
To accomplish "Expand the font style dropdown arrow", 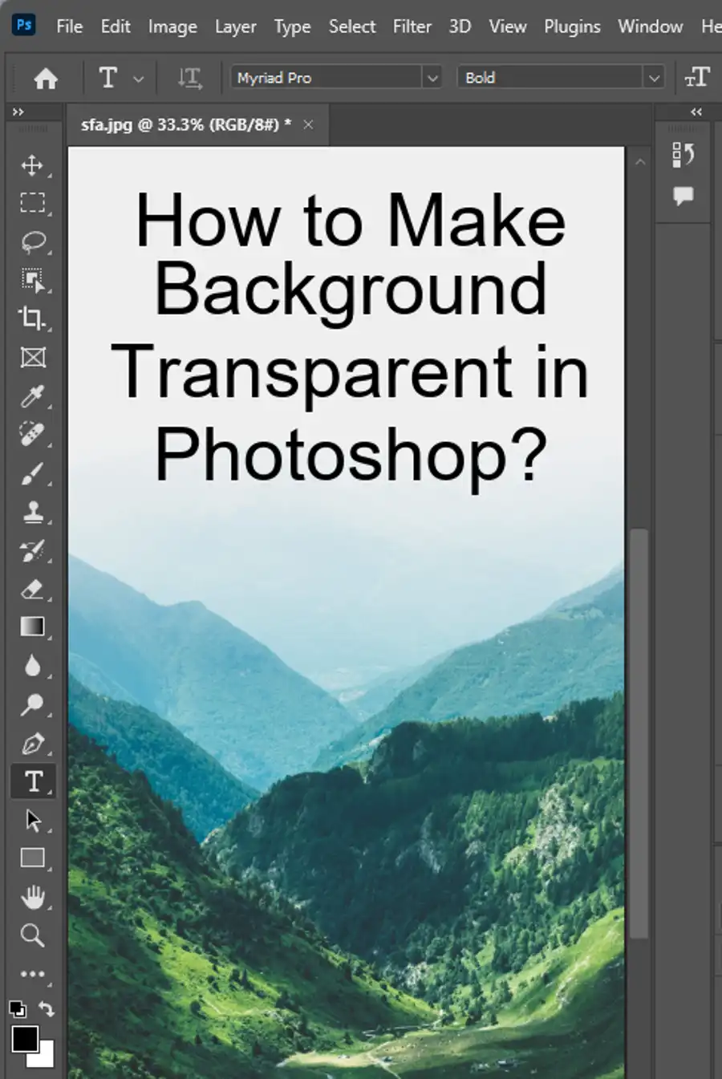I will [654, 78].
